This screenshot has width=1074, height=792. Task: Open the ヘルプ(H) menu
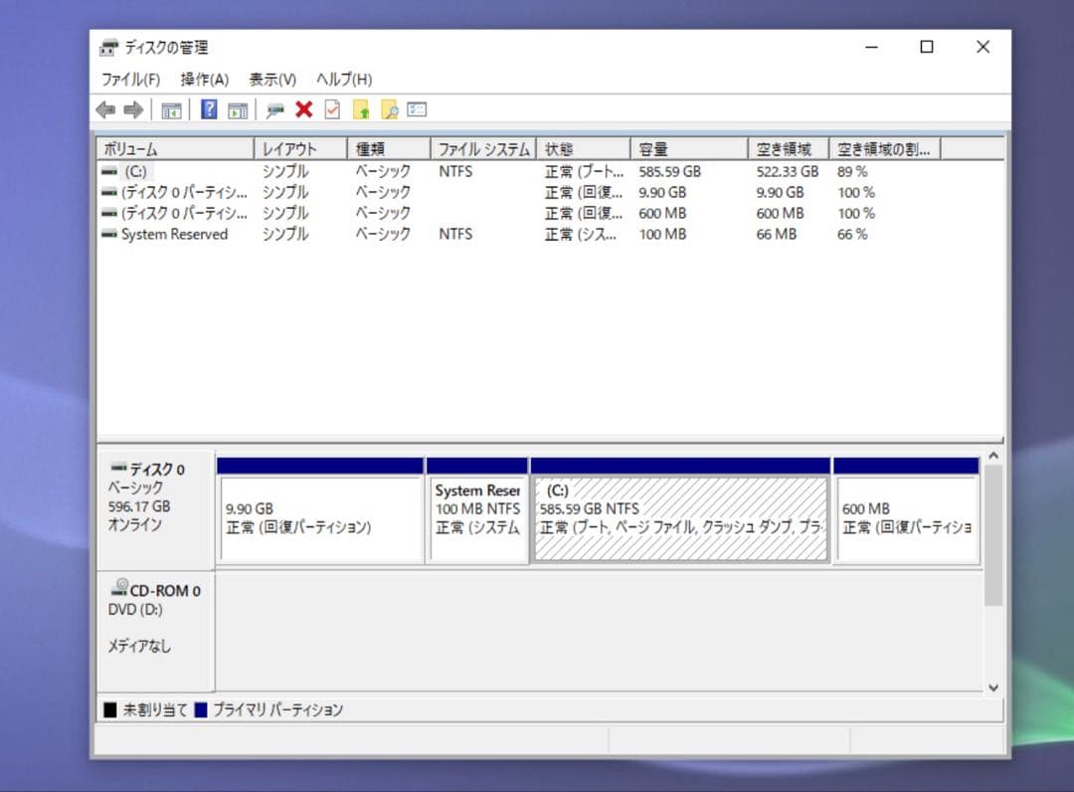[x=344, y=80]
